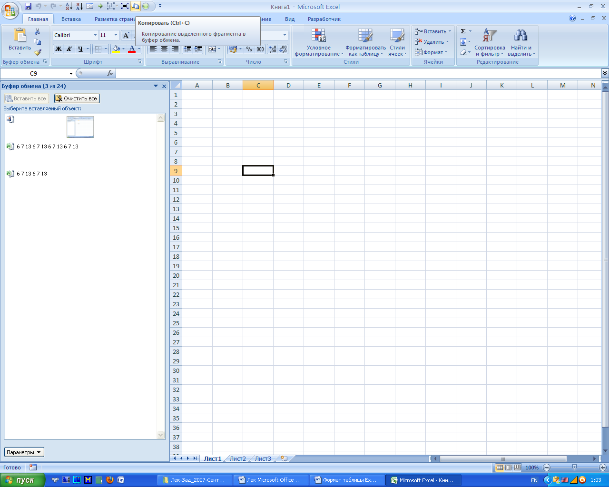Open Excel help question mark icon
This screenshot has height=487, width=609.
[572, 19]
